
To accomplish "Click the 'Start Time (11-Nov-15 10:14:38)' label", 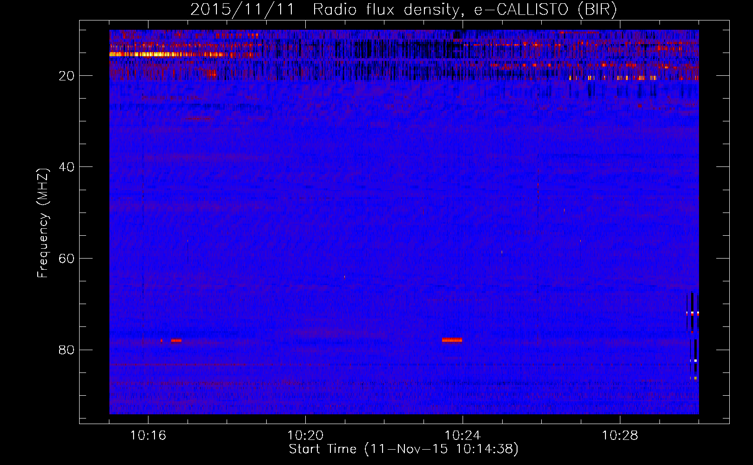I will click(403, 449).
